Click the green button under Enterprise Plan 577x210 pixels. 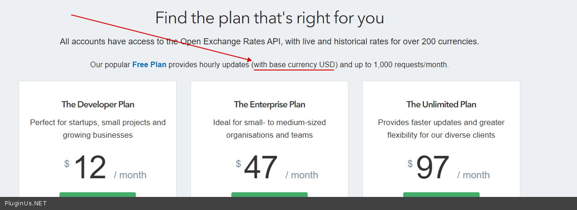point(269,195)
